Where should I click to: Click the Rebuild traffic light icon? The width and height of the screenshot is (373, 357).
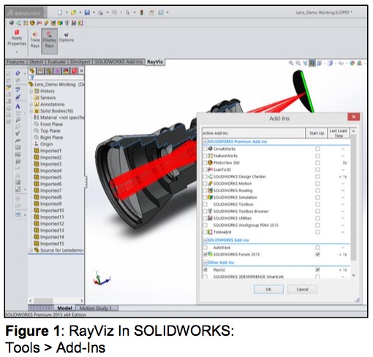click(x=142, y=12)
